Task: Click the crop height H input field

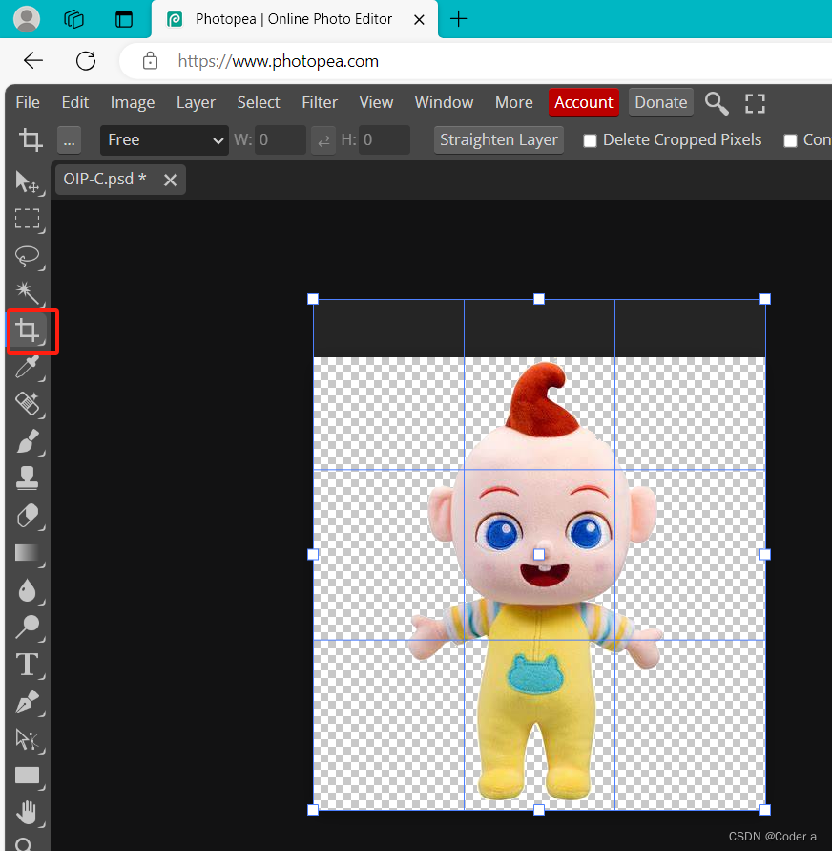Action: point(385,140)
